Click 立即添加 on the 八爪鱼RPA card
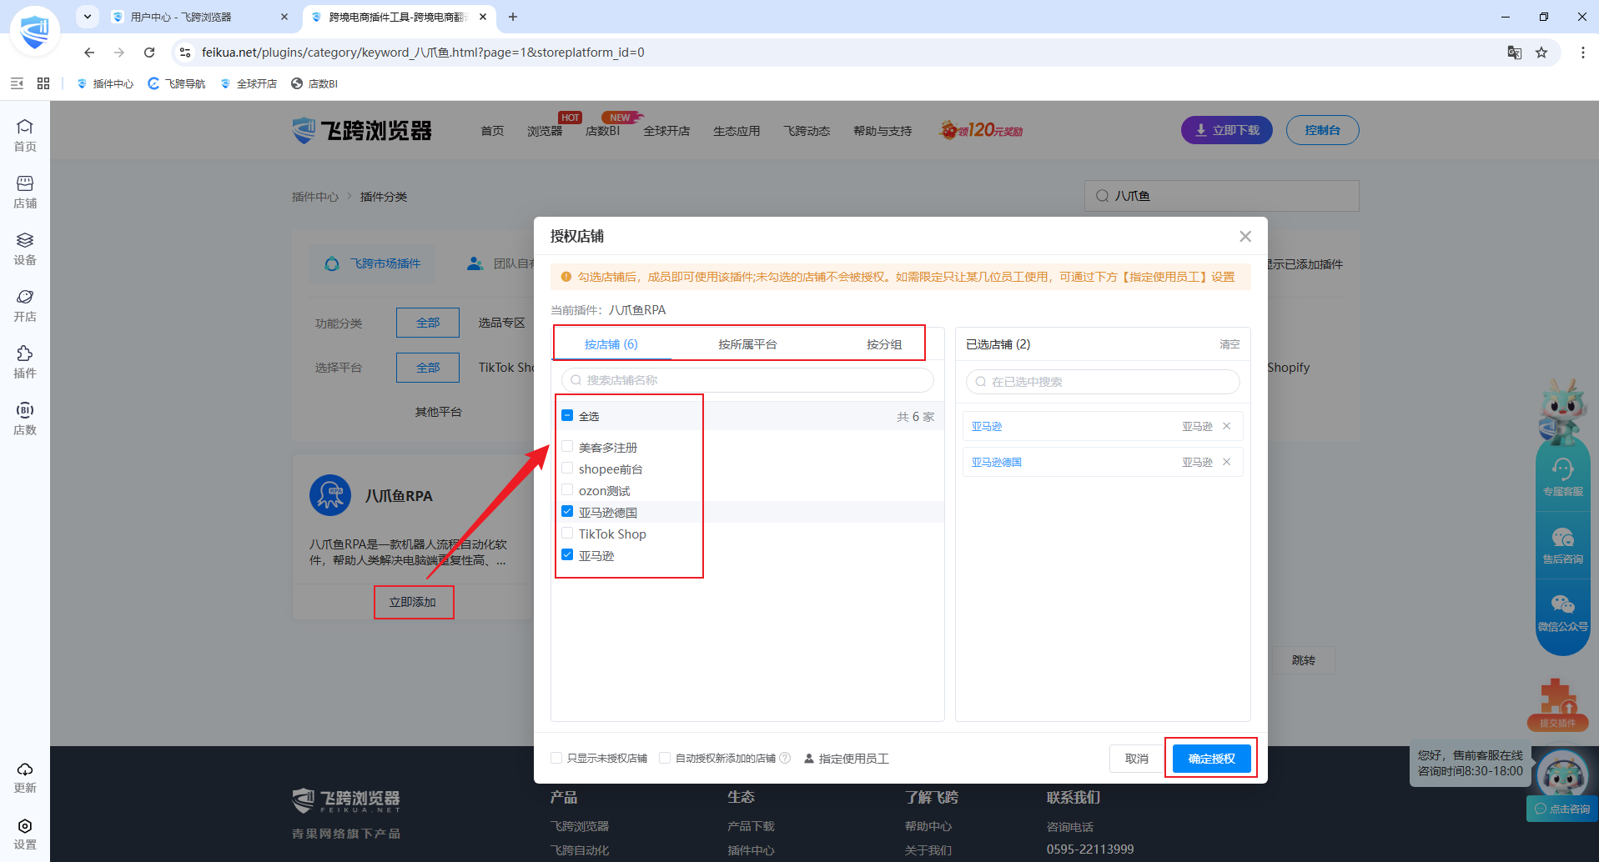1599x862 pixels. coord(413,602)
